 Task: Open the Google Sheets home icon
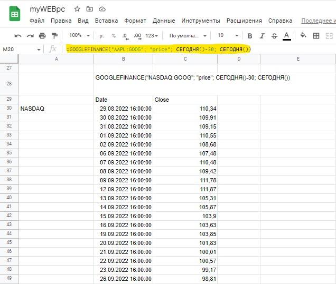15,14
